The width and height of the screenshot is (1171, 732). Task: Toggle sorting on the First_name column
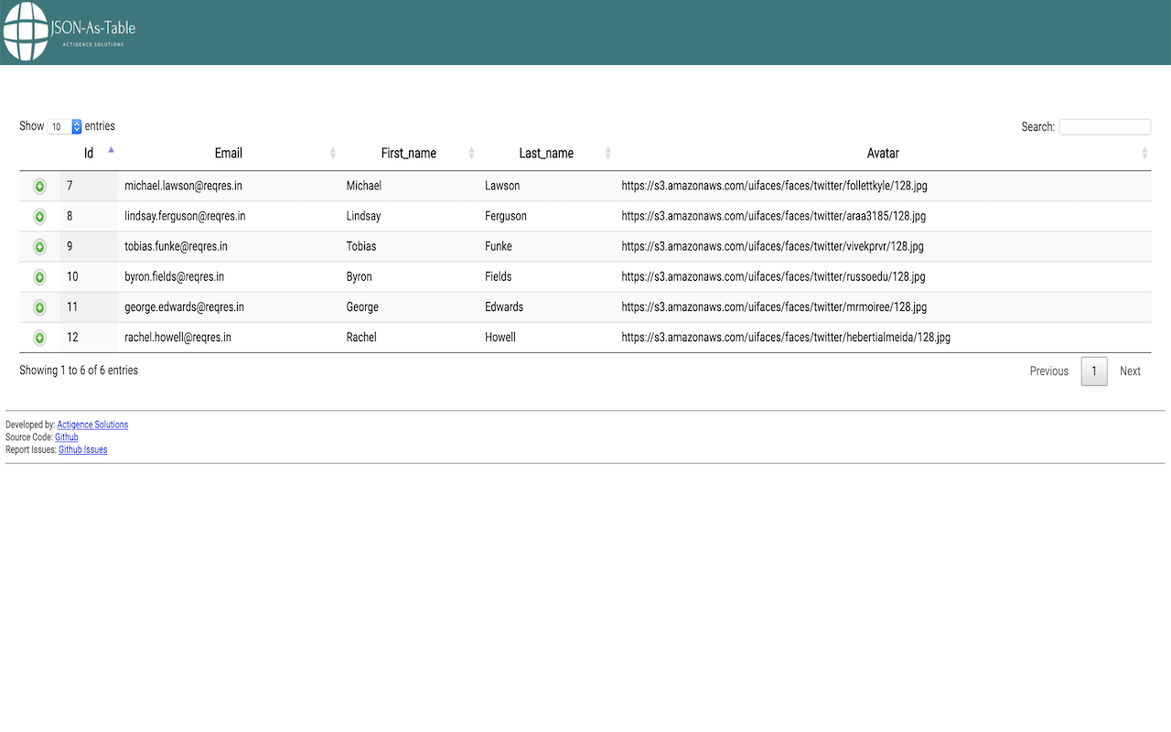471,153
